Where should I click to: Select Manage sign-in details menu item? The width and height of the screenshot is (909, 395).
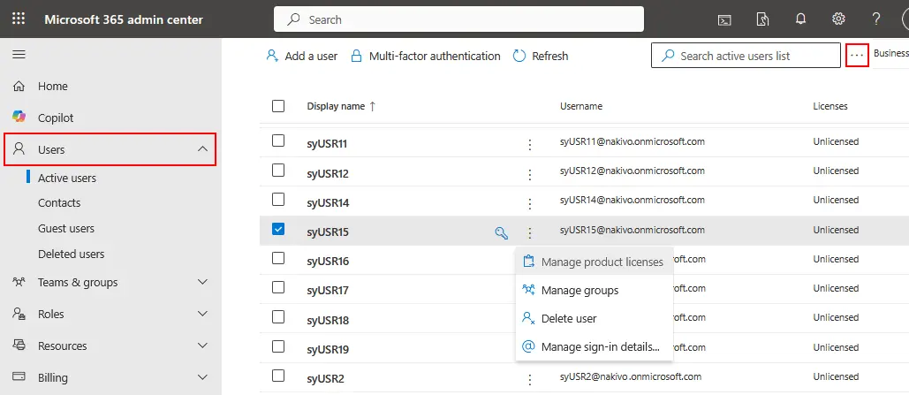pyautogui.click(x=595, y=347)
